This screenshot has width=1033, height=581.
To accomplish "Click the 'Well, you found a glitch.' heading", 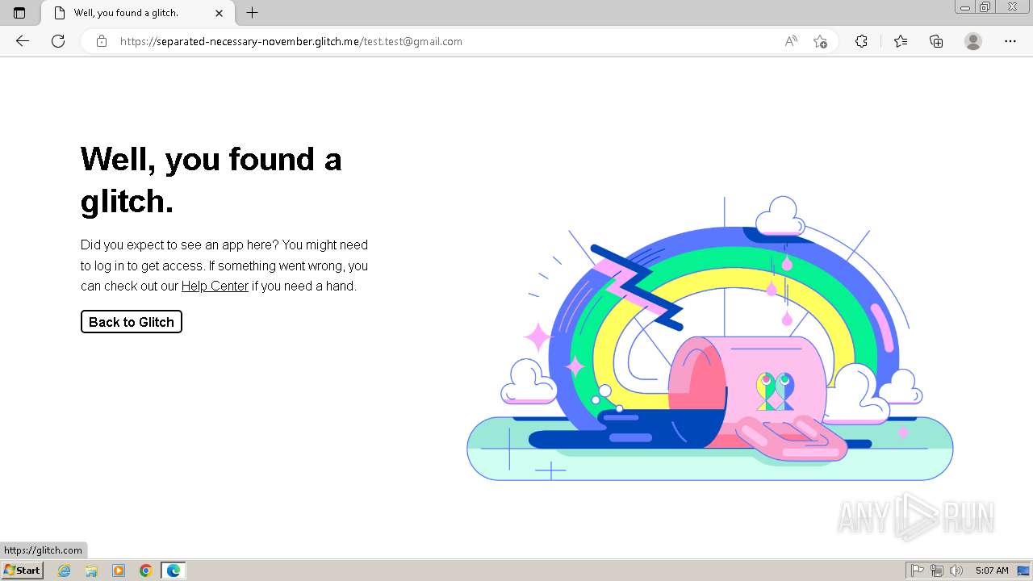I will (x=211, y=180).
